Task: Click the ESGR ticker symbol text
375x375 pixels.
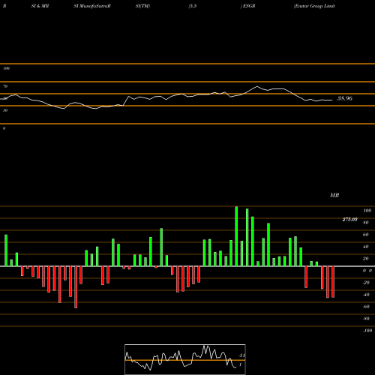Action: 249,6
